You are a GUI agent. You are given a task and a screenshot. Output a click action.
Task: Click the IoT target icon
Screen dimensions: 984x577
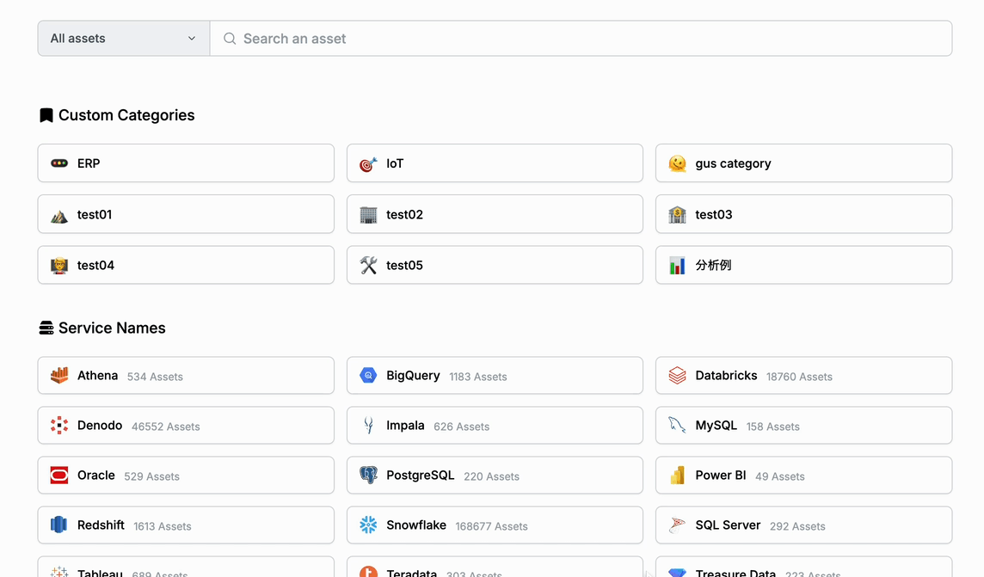tap(368, 163)
